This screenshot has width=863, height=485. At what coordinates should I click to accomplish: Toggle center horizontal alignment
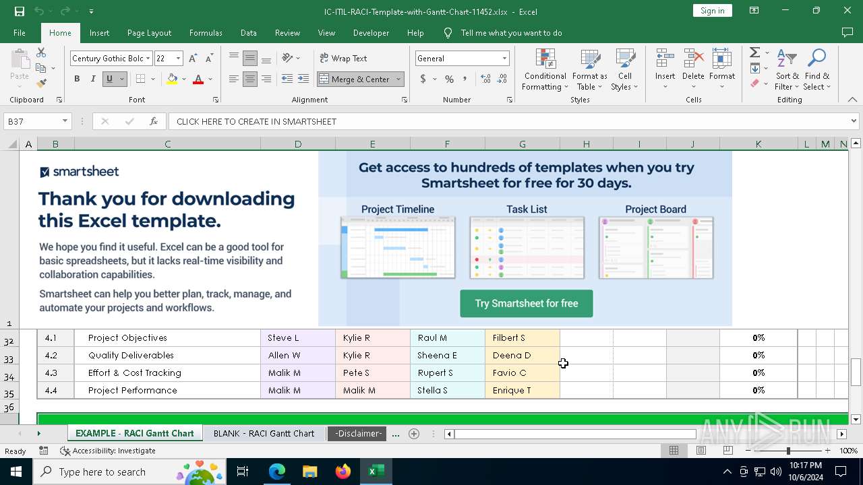point(249,79)
